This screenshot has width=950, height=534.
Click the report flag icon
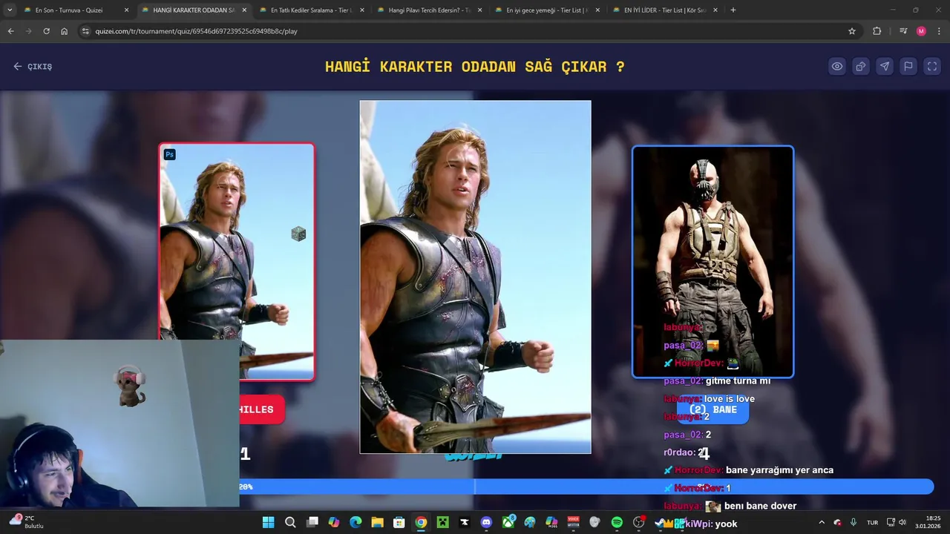pos(908,66)
